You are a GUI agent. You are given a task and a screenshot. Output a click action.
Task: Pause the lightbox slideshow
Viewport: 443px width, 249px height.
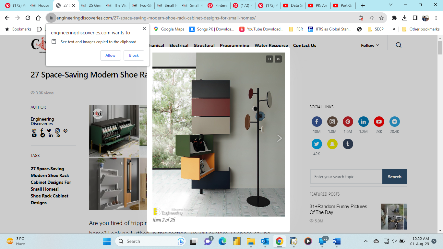point(269,59)
